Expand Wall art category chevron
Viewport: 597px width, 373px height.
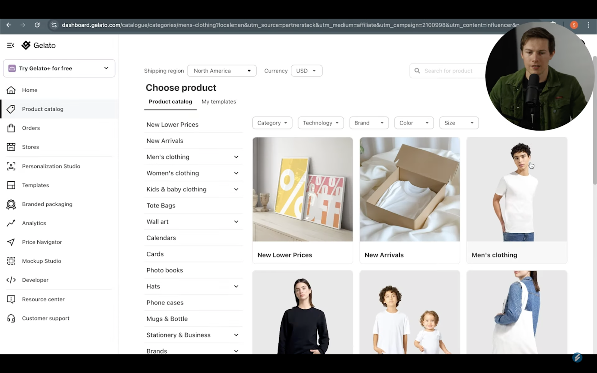pyautogui.click(x=236, y=222)
